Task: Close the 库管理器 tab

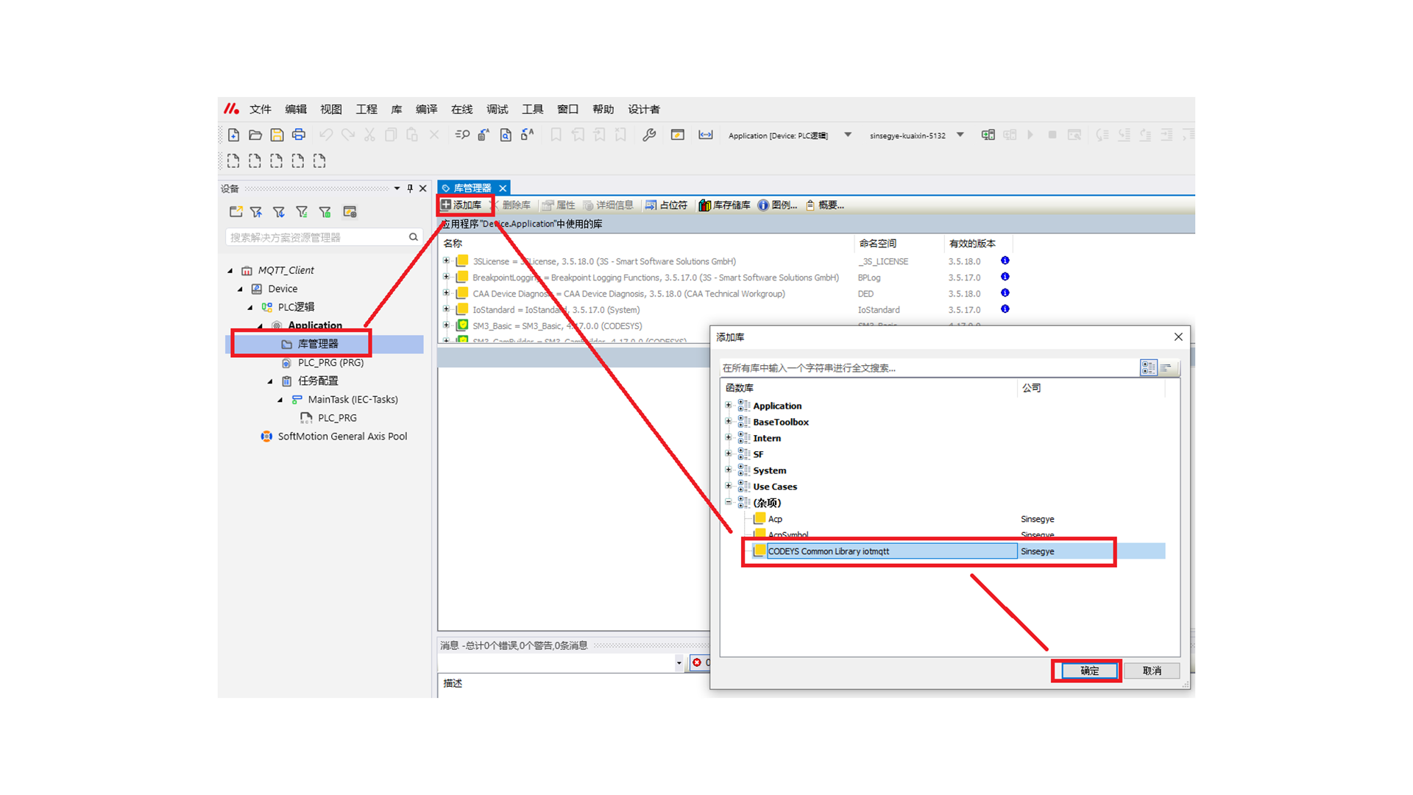Action: (x=503, y=188)
